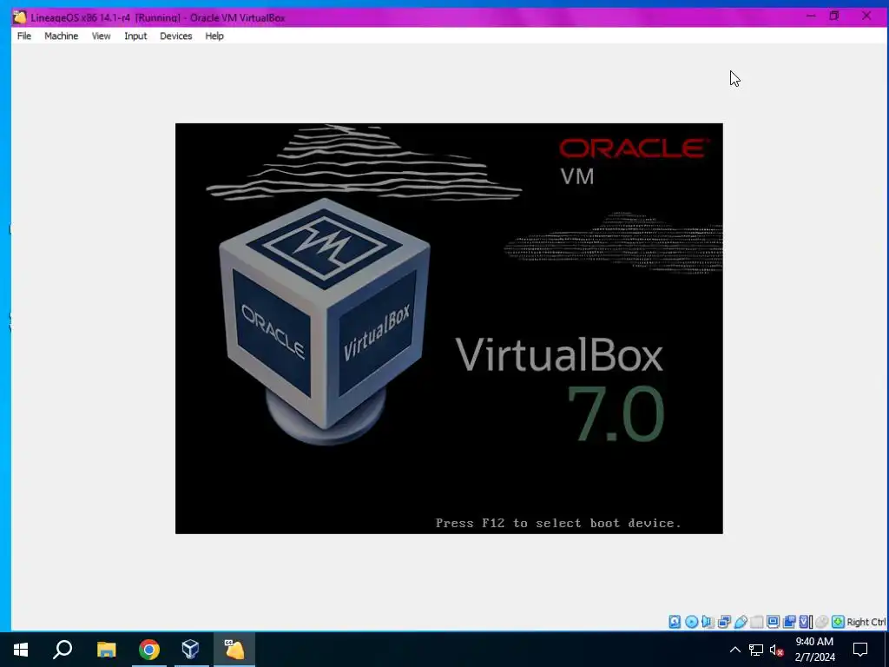The height and width of the screenshot is (667, 889).
Task: Open the File menu
Action: [x=23, y=36]
